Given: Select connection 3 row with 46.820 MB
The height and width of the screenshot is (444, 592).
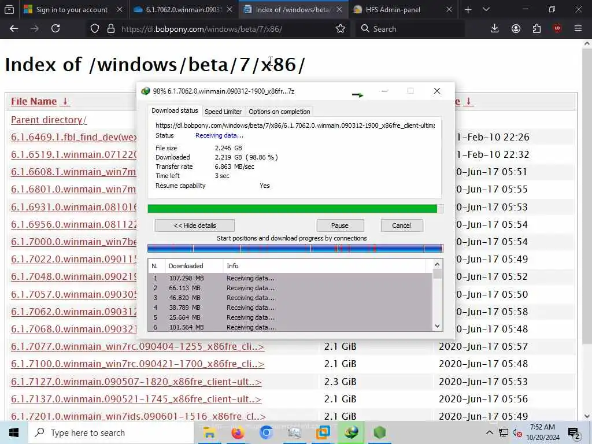Looking at the screenshot, I should [x=290, y=298].
